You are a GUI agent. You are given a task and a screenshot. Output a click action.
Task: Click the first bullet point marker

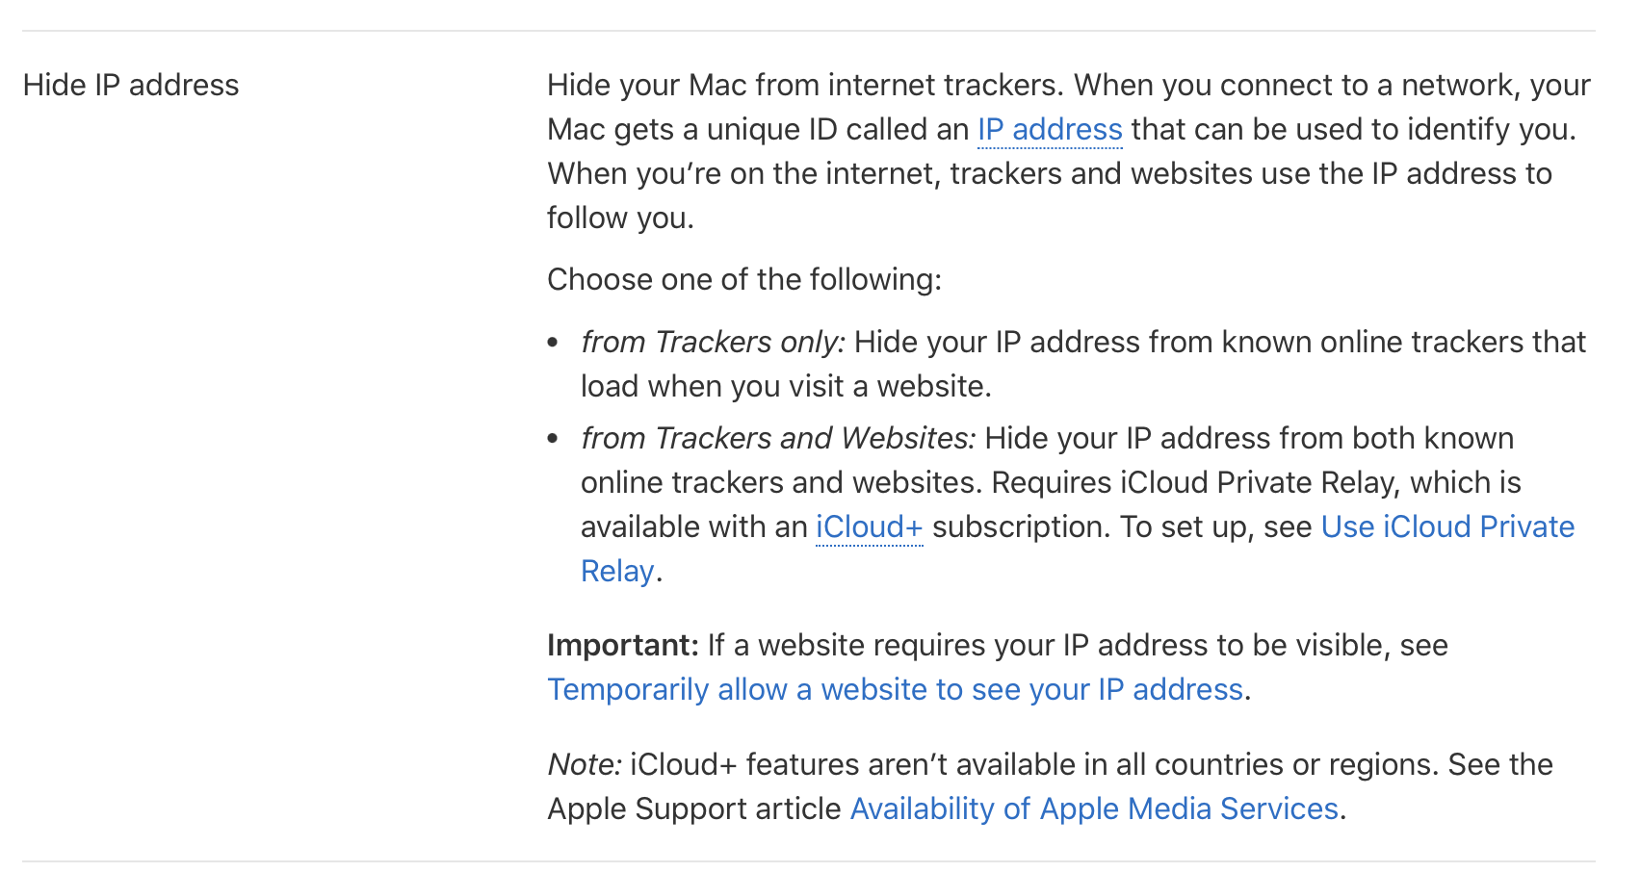553,343
